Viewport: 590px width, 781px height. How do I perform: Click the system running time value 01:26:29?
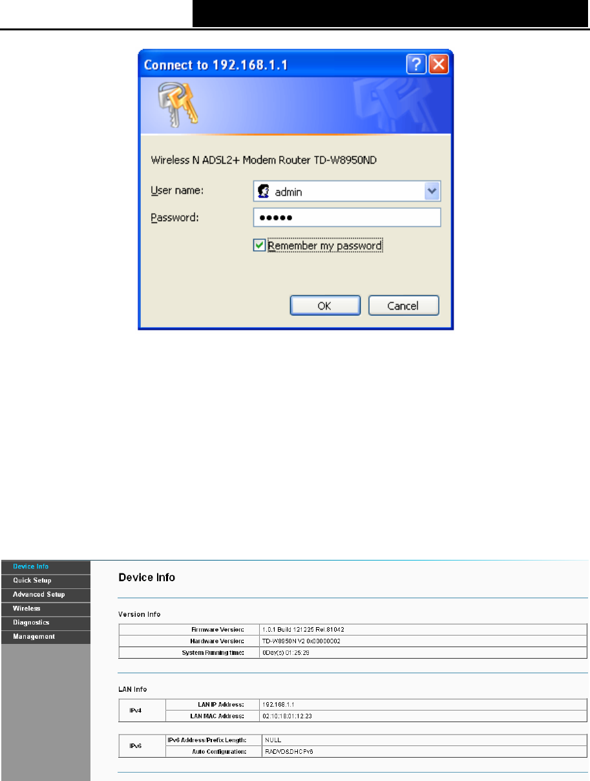click(285, 653)
